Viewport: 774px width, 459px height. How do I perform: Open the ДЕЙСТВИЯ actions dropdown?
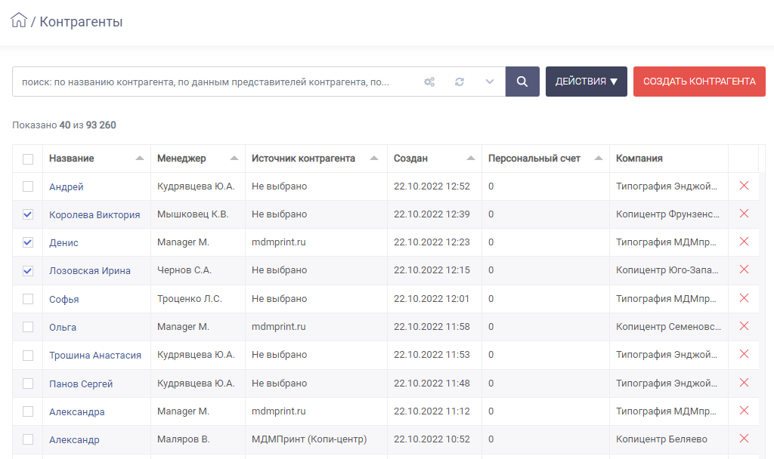pyautogui.click(x=587, y=82)
